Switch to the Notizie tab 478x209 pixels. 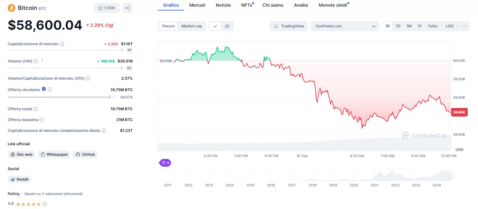click(x=223, y=5)
